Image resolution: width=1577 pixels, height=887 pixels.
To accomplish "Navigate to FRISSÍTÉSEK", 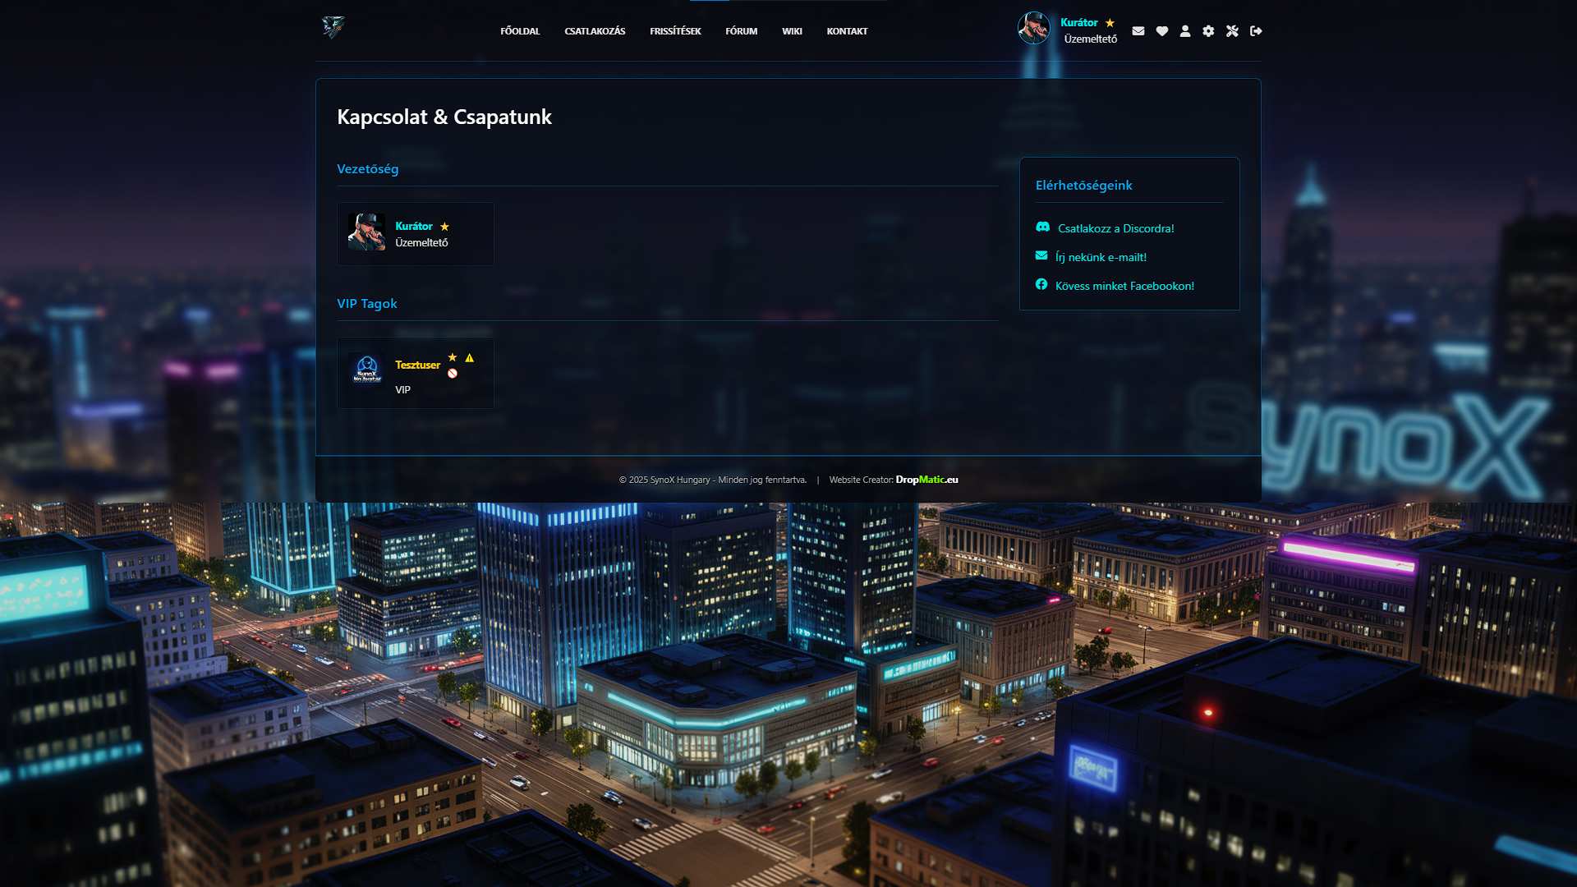I will (x=675, y=31).
